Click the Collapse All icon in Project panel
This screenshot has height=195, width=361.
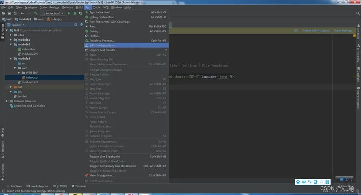click(x=81, y=25)
